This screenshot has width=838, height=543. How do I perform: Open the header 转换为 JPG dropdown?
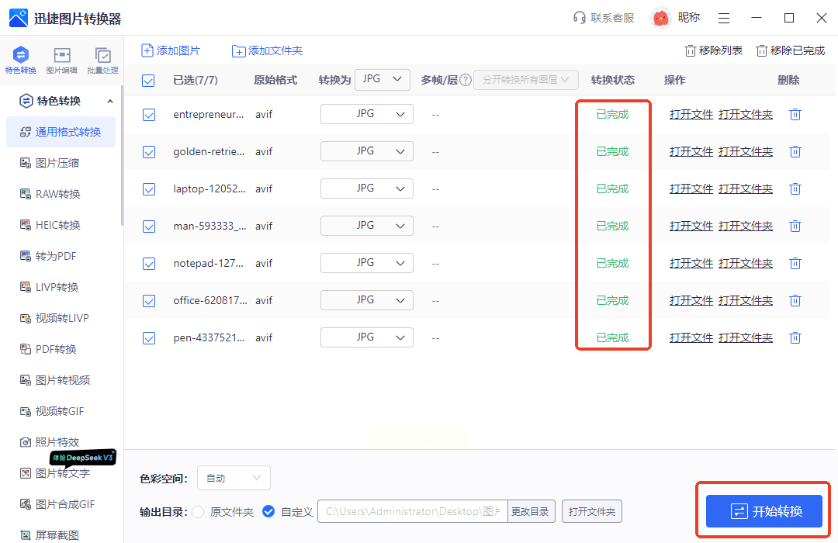click(383, 79)
